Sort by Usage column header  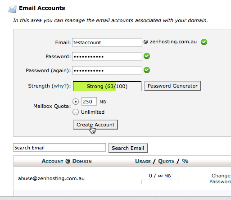143,161
